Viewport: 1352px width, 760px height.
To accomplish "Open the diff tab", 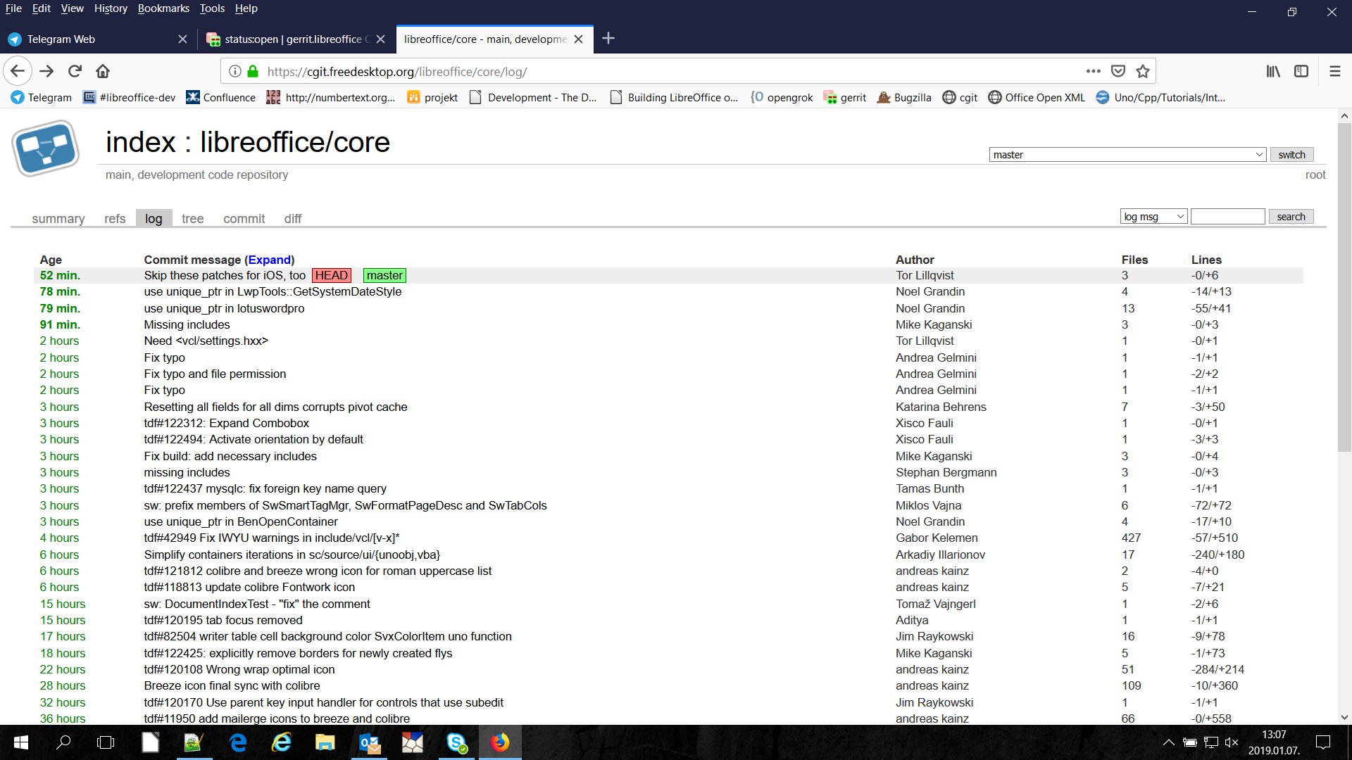I will coord(293,219).
